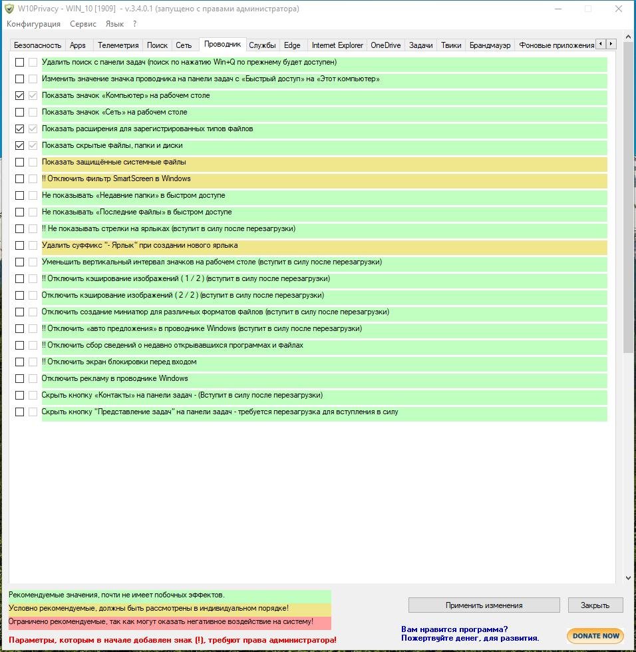Select the Брандмауэр tab
The height and width of the screenshot is (652, 636).
[490, 45]
